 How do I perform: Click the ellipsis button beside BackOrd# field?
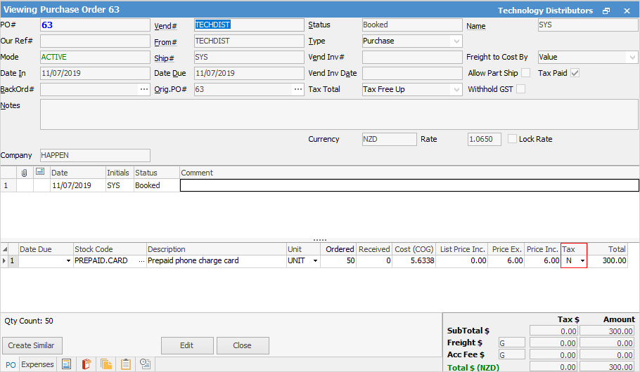(144, 89)
